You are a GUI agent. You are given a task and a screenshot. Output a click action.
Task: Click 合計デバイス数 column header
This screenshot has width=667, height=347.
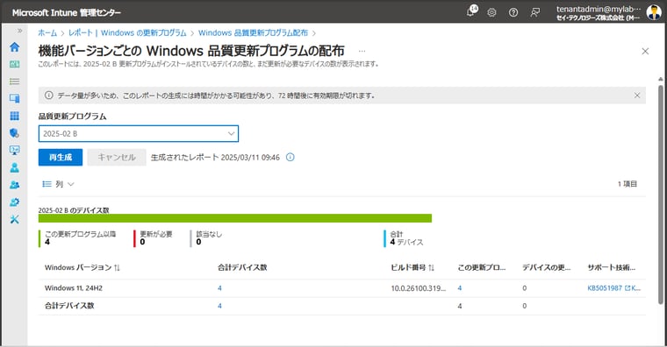click(242, 267)
